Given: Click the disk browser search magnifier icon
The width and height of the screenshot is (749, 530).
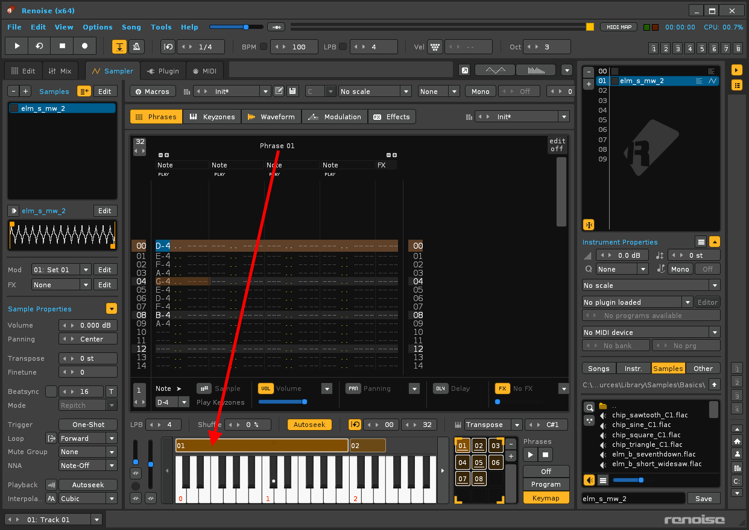Looking at the screenshot, I should point(589,407).
